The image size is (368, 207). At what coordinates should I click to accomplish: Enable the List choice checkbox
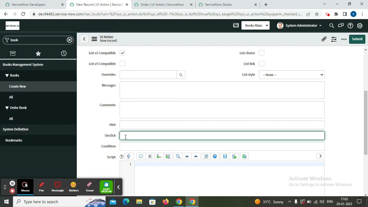261,53
